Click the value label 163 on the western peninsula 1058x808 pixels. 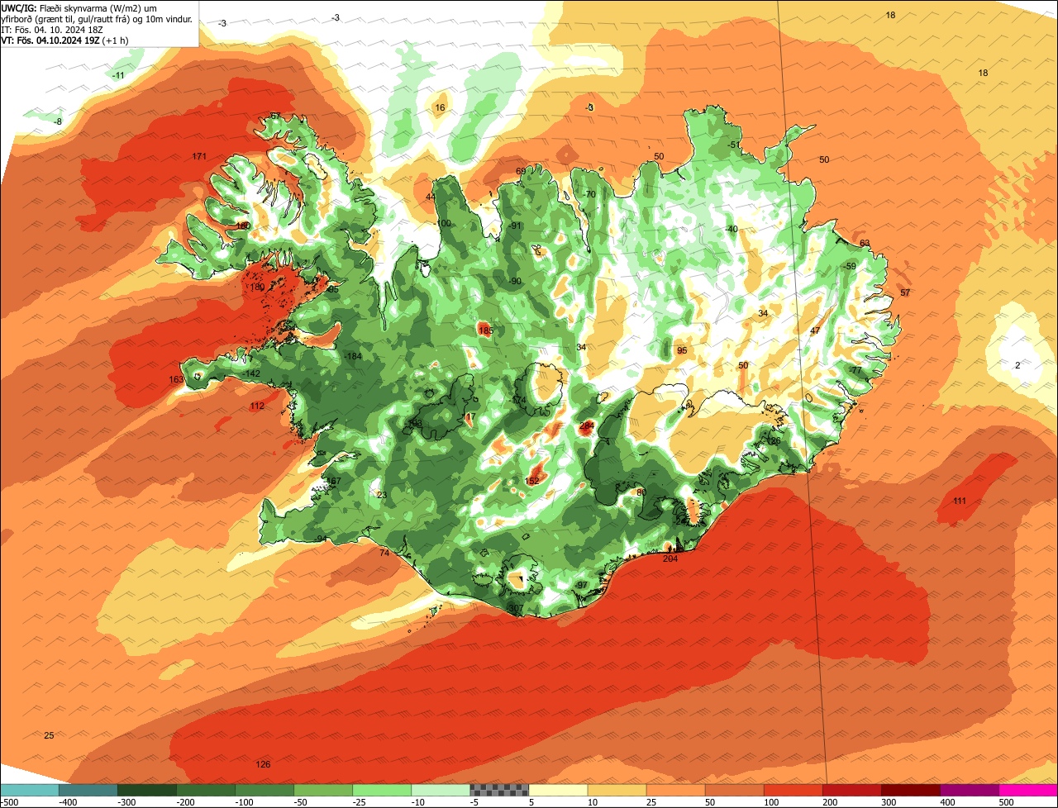[x=176, y=379]
